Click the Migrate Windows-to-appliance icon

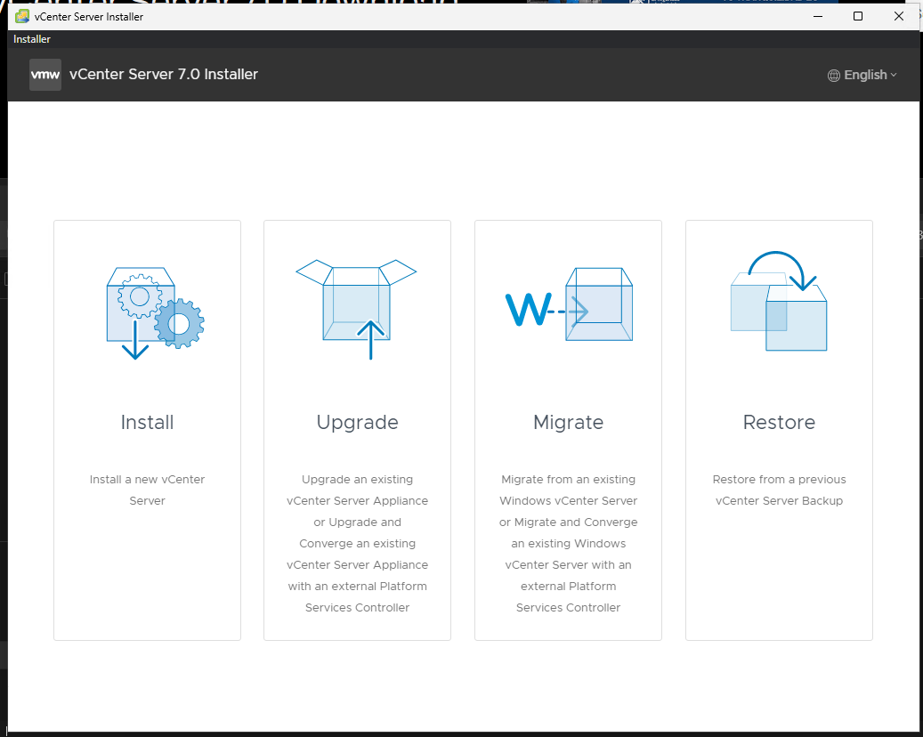pos(568,307)
